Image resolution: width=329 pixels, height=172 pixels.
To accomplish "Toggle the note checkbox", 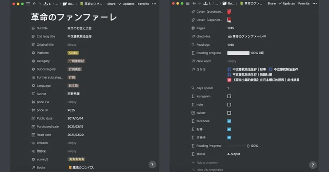I will 229,104.
